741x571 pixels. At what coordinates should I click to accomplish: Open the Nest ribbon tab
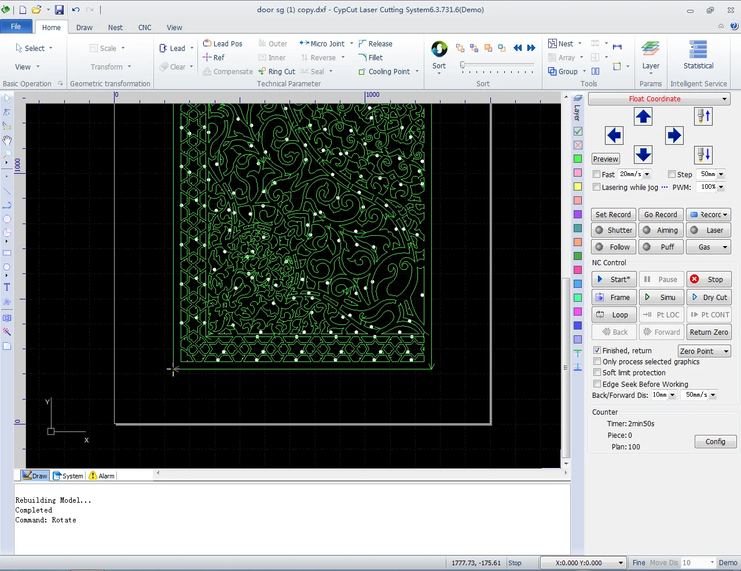115,27
